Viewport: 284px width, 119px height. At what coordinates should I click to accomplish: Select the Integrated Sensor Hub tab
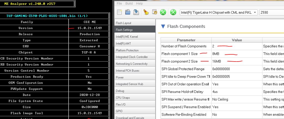[135, 84]
